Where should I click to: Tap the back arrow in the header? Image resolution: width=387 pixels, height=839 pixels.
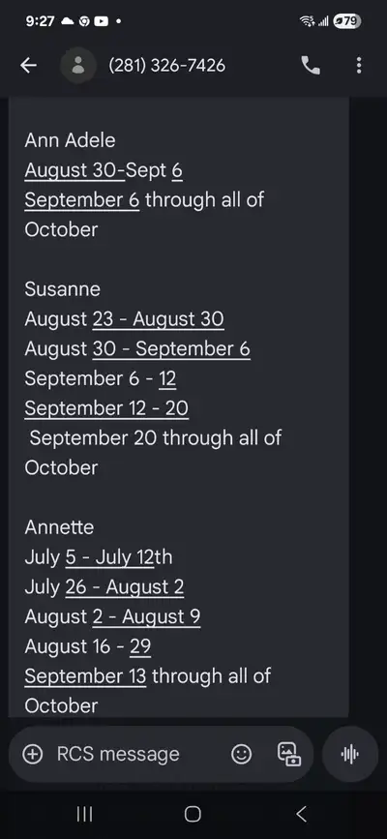(28, 66)
